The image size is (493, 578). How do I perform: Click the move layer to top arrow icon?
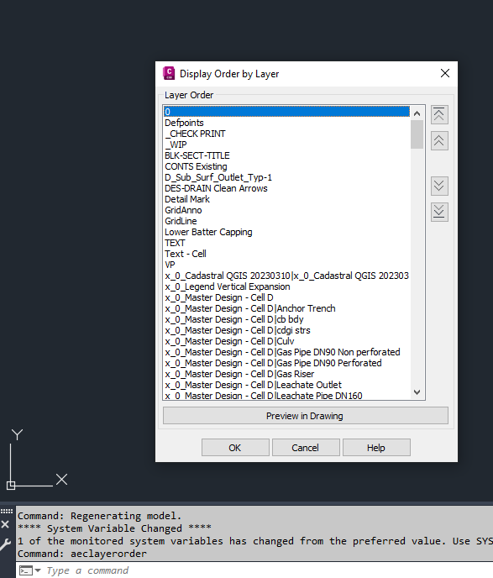click(x=439, y=114)
